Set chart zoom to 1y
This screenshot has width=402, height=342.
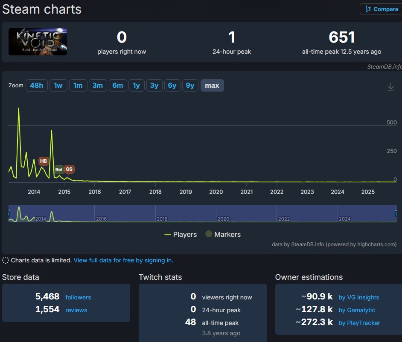[x=137, y=86]
